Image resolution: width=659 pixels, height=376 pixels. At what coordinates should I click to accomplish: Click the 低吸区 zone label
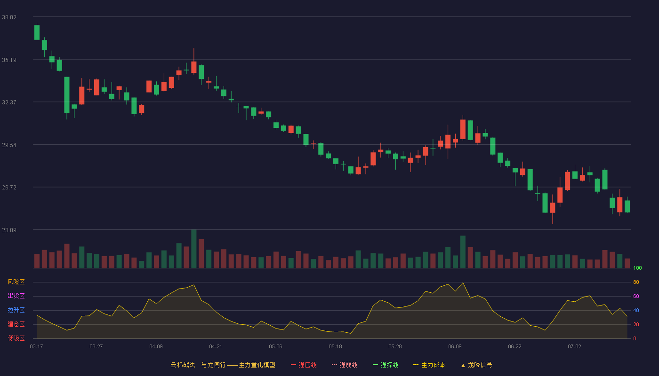tap(16, 338)
